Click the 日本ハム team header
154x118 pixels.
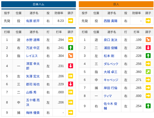(38, 4)
